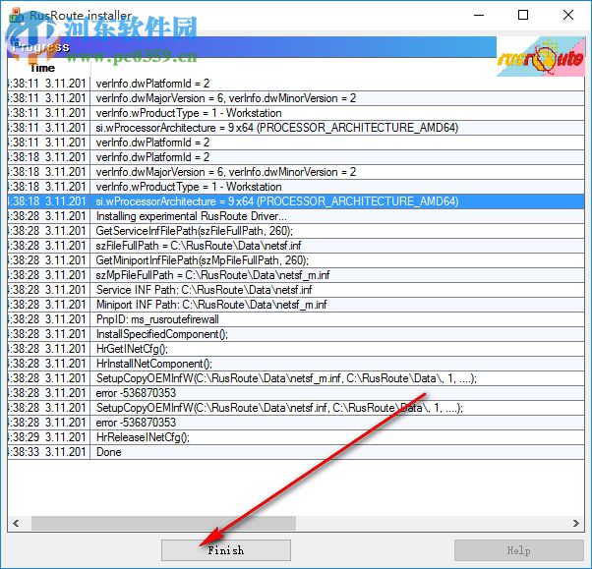
Task: Click the disabled Help button
Action: click(519, 550)
